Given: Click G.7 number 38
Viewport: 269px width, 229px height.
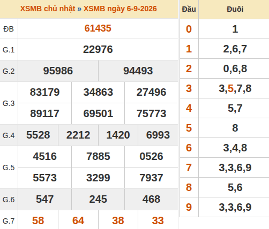Looking at the screenshot, I should 118,220.
